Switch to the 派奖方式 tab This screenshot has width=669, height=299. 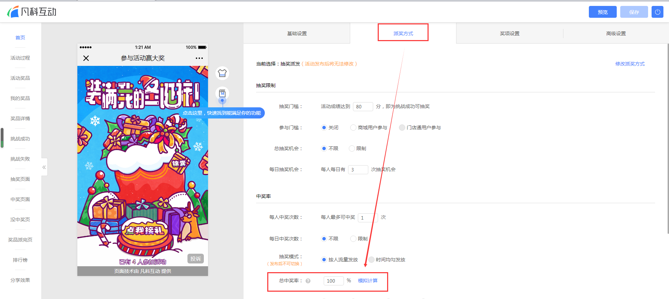click(403, 33)
